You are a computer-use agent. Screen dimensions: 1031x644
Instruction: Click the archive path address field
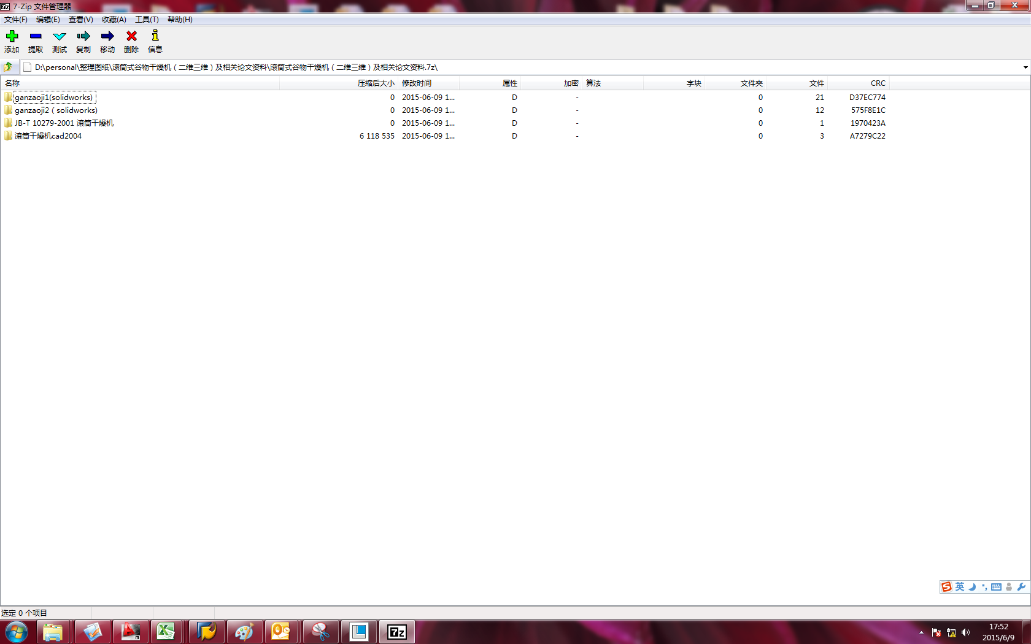pyautogui.click(x=520, y=67)
